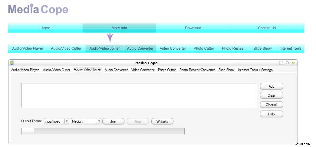Switch to Slide Show app tab
Viewport: 316px width, 147px height.
(226, 70)
